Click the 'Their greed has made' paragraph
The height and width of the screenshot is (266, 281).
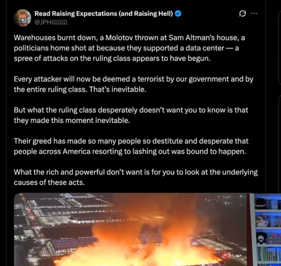coord(131,146)
